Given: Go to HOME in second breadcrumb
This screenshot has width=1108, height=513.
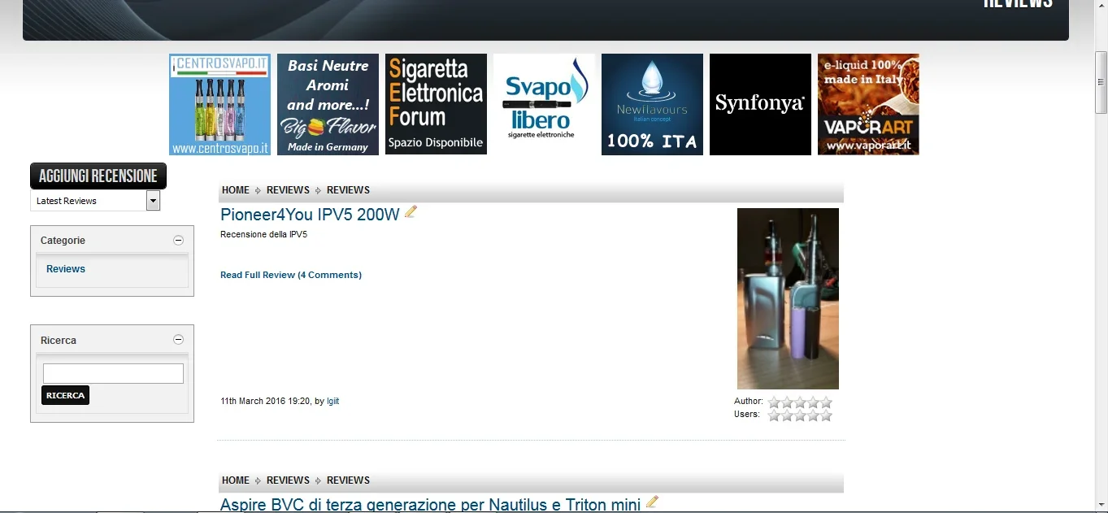Looking at the screenshot, I should [x=236, y=480].
